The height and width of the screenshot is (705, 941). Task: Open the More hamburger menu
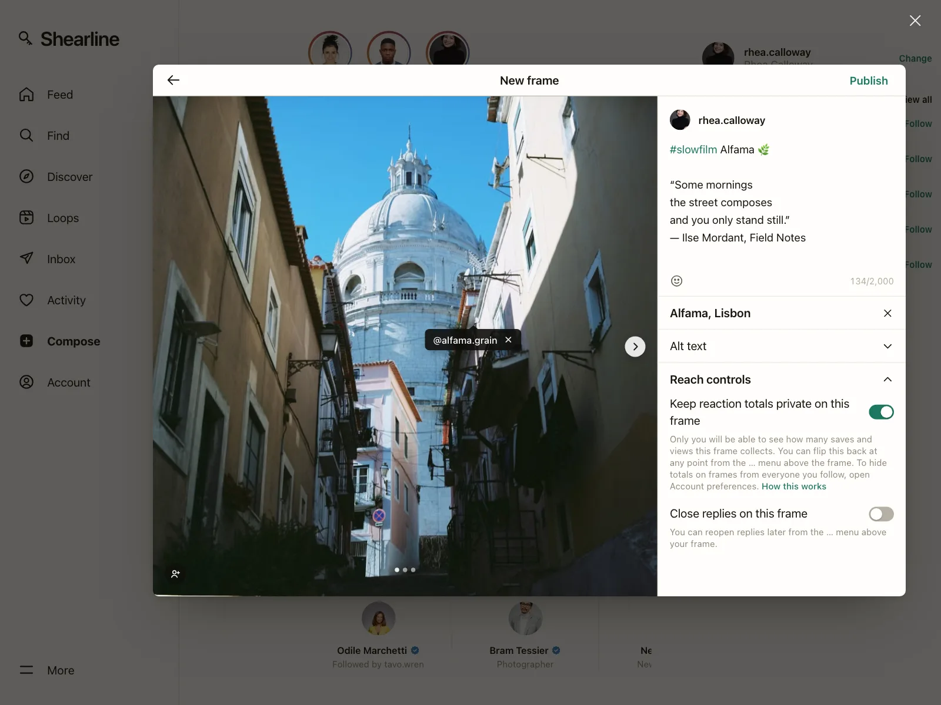pos(26,670)
